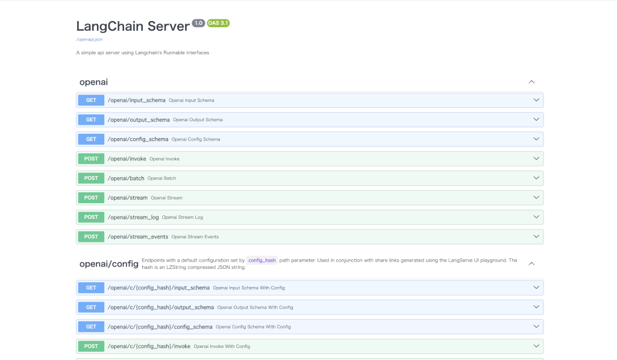Expand the /openai/input_schema endpoint arrow
Image resolution: width=617 pixels, height=360 pixels.
536,100
